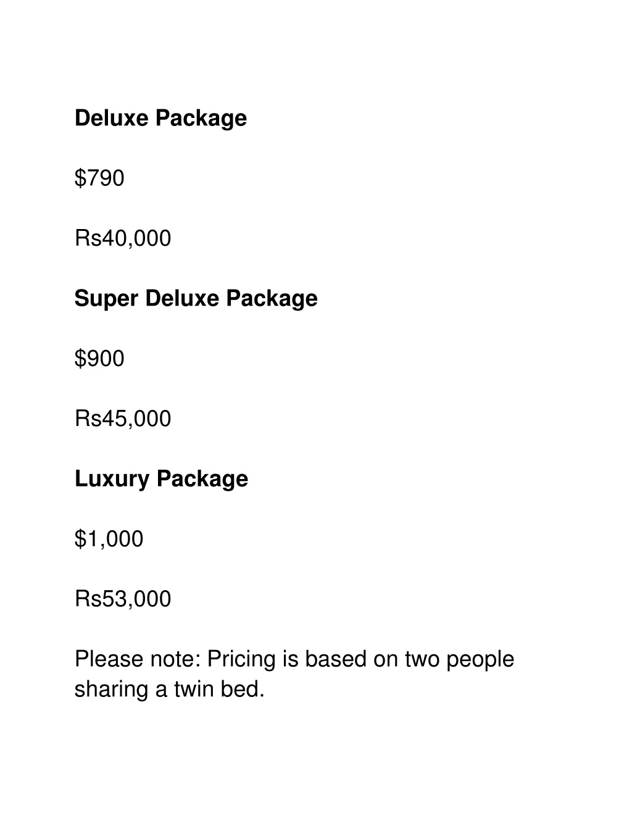
Task: Select the $790 price text
Action: 99,178
